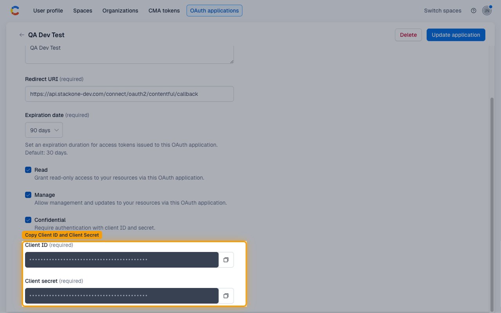This screenshot has width=501, height=313.
Task: Click the masked Client secret field
Action: 122,296
